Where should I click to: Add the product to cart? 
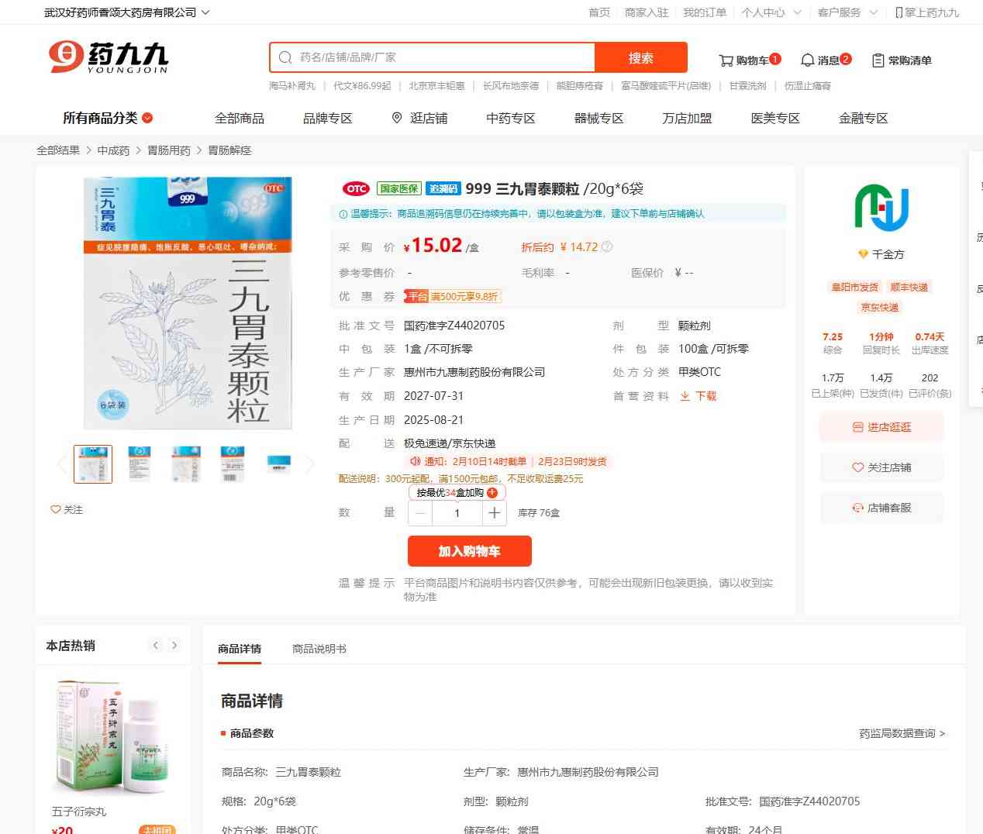tap(470, 551)
